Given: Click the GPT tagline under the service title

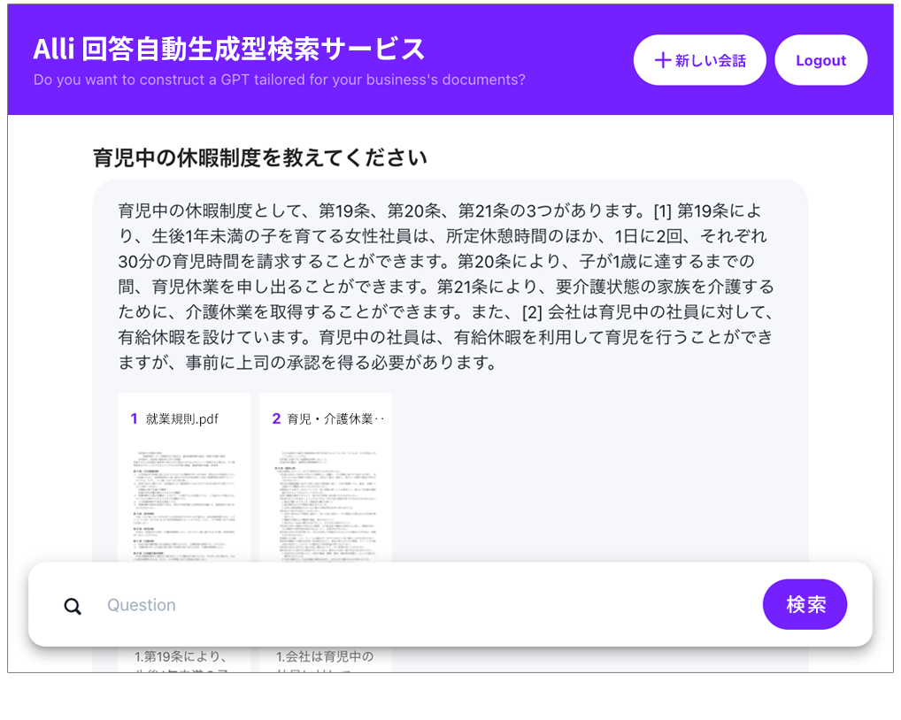Looking at the screenshot, I should 280,80.
